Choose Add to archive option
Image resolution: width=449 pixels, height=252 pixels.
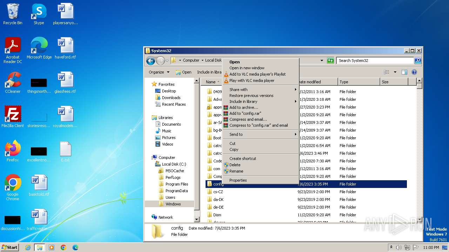260,107
